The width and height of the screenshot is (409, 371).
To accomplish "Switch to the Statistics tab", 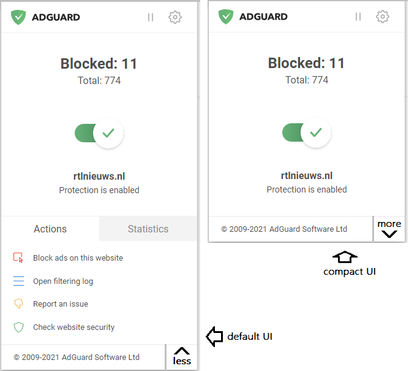I will pos(148,229).
